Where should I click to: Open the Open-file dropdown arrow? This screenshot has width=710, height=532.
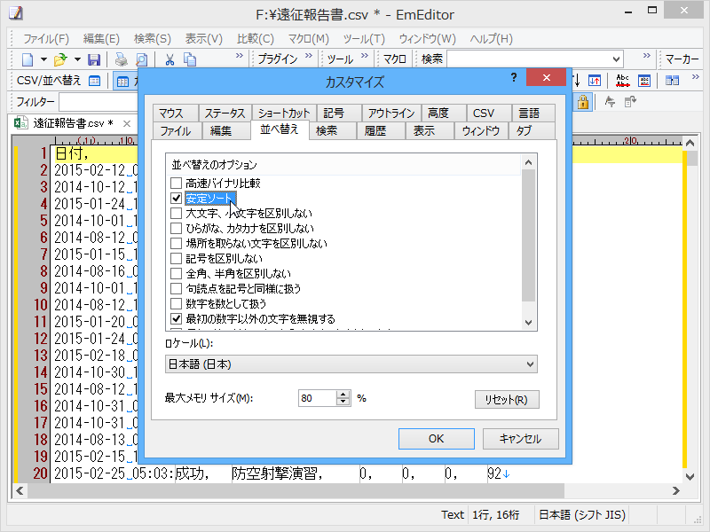point(77,59)
